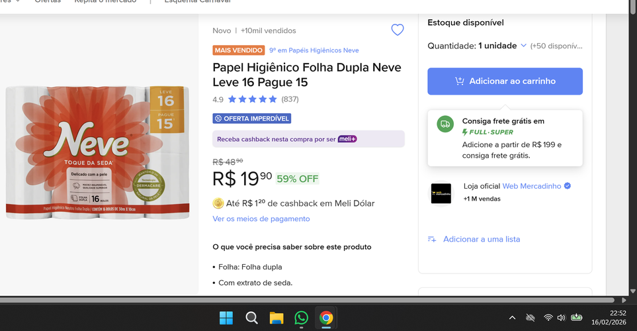Click the vertical scrollbar down arrow
Image resolution: width=637 pixels, height=331 pixels.
pos(633,291)
